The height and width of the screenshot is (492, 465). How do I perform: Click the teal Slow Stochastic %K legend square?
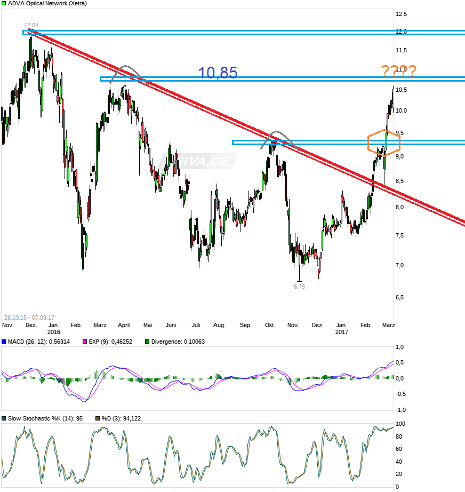(4, 418)
